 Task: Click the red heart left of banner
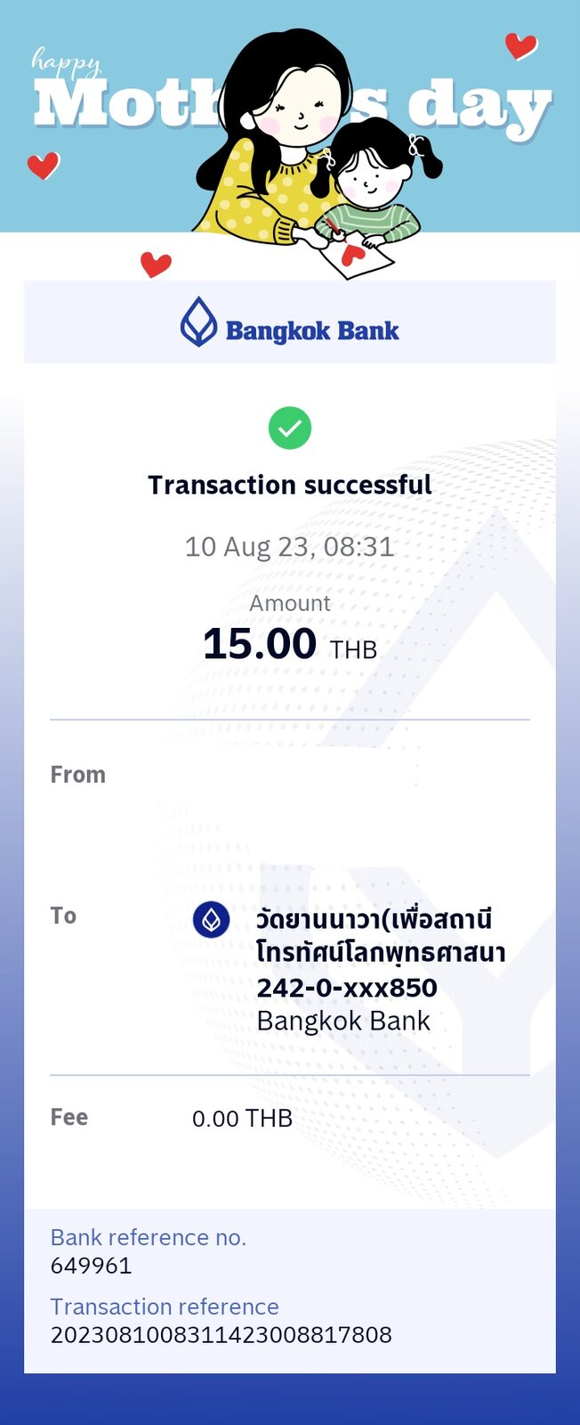(x=43, y=165)
